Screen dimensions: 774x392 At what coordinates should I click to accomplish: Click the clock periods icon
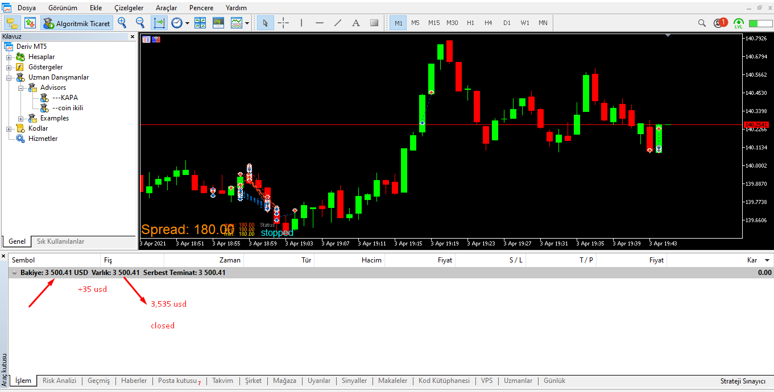177,23
